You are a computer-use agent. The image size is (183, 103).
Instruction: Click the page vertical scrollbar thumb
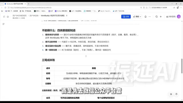[182, 66]
